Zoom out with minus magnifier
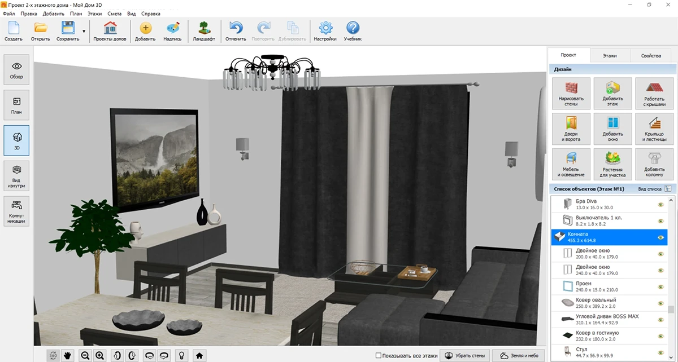Screen dimensions: 678x362 85,355
